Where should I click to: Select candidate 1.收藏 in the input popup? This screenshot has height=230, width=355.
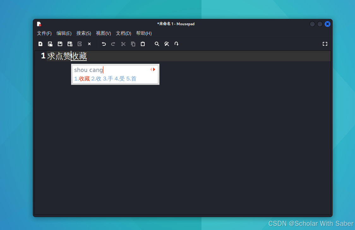82,79
